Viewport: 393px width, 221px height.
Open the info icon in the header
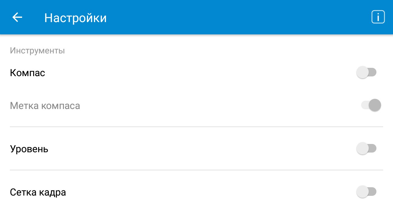click(378, 17)
